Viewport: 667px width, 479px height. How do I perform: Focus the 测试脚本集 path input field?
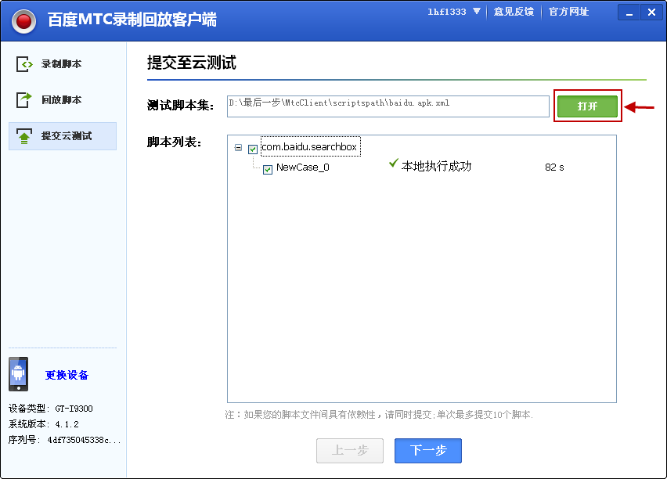click(388, 106)
